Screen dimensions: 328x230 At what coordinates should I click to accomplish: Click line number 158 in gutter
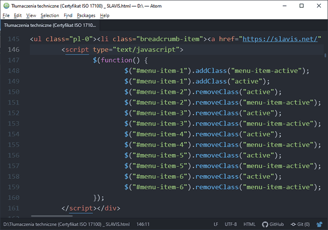coord(14,176)
